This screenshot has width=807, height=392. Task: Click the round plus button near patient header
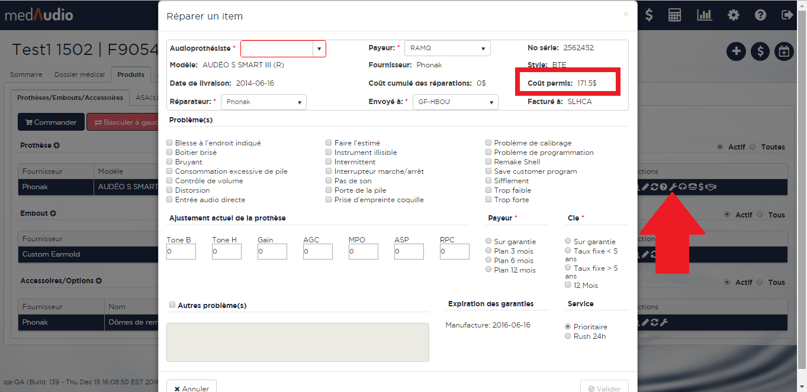tap(736, 51)
